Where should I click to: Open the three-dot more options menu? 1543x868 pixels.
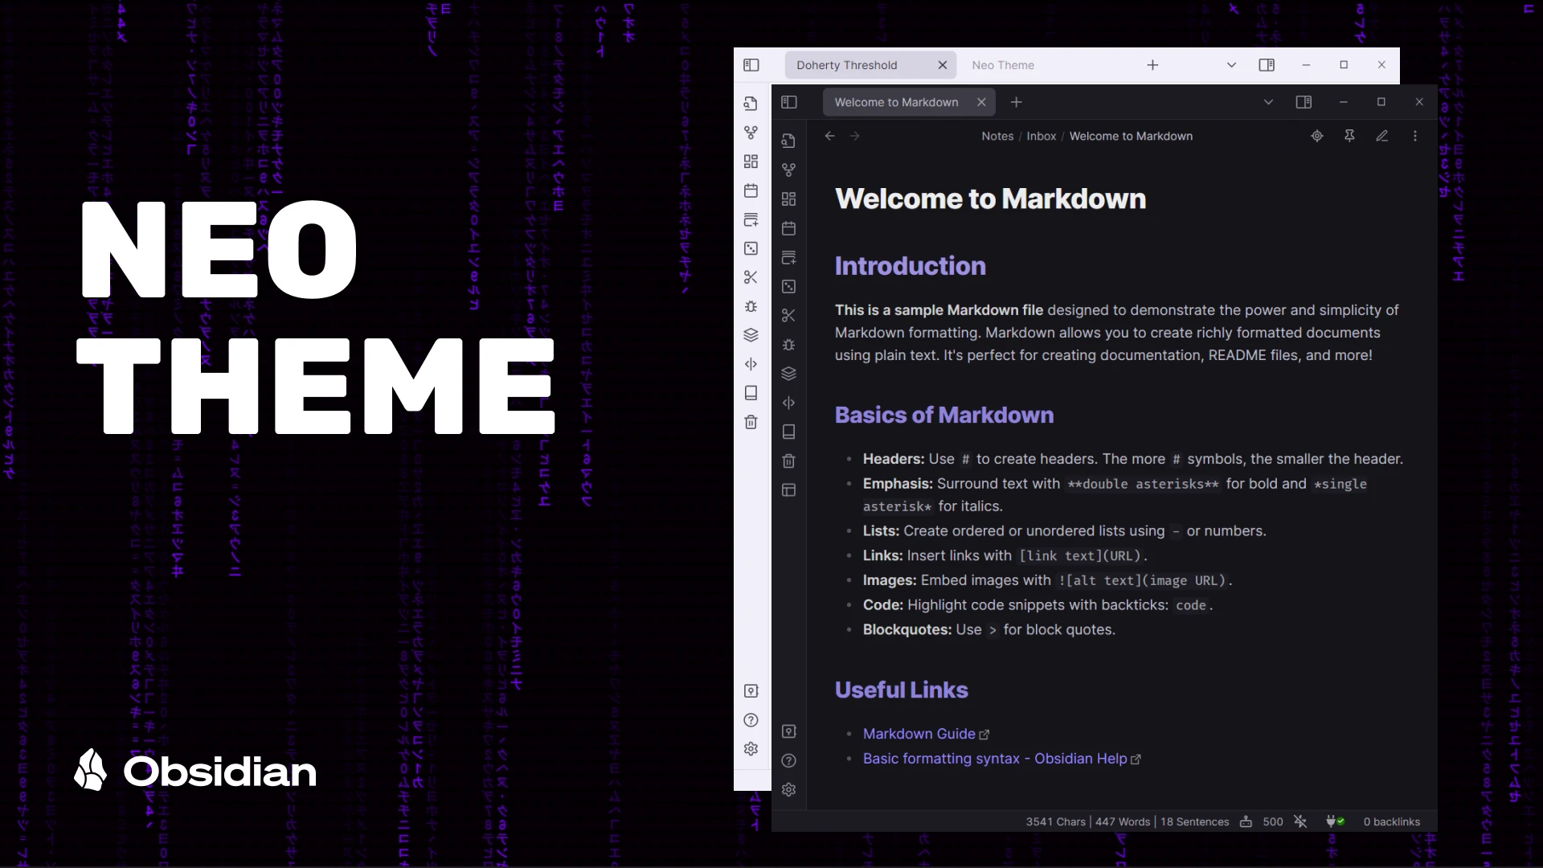pos(1415,136)
